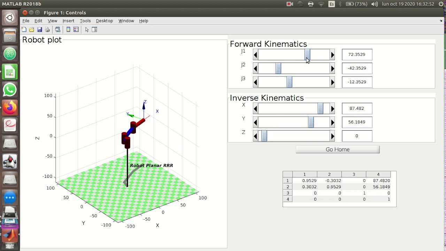
Task: Open LibreOffice Calc from the dock
Action: click(x=10, y=72)
